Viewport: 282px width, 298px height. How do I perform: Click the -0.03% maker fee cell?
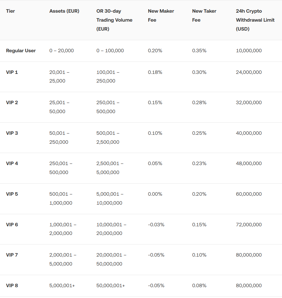(x=156, y=225)
